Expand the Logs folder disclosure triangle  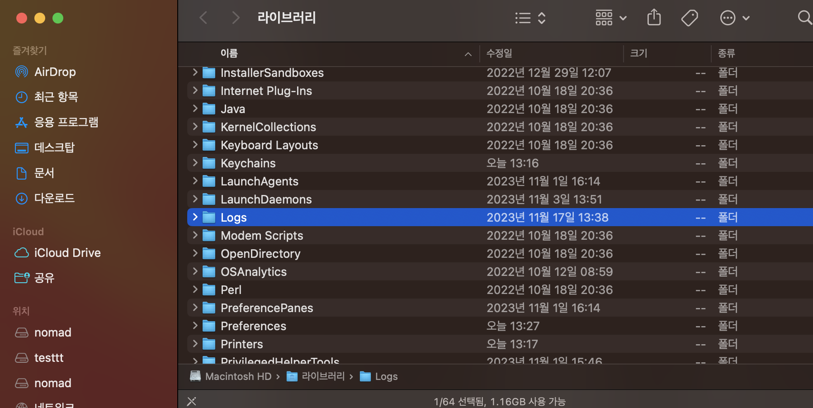click(194, 217)
